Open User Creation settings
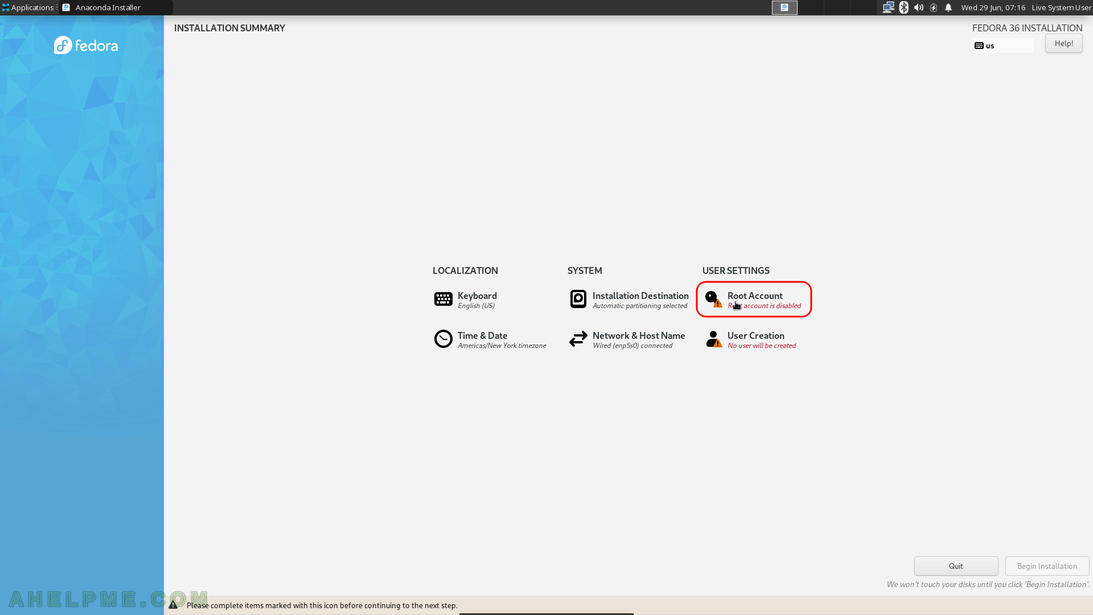Screen dimensions: 1093x615 [751, 339]
